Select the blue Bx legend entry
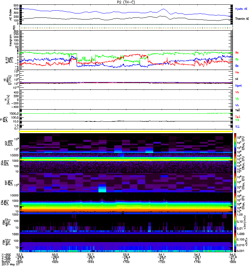 (237, 66)
